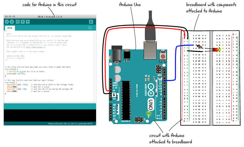Create a new sketch with the New icon
Image resolution: width=244 pixels, height=147 pixels.
pyautogui.click(x=18, y=22)
